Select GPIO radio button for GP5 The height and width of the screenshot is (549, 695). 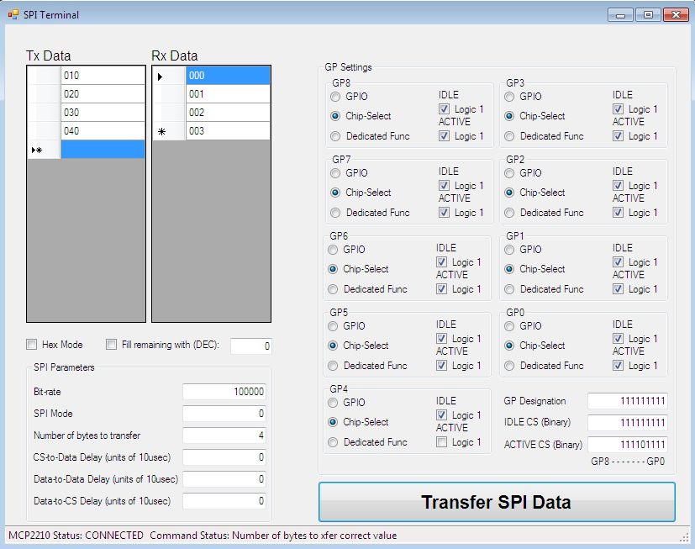pos(333,326)
